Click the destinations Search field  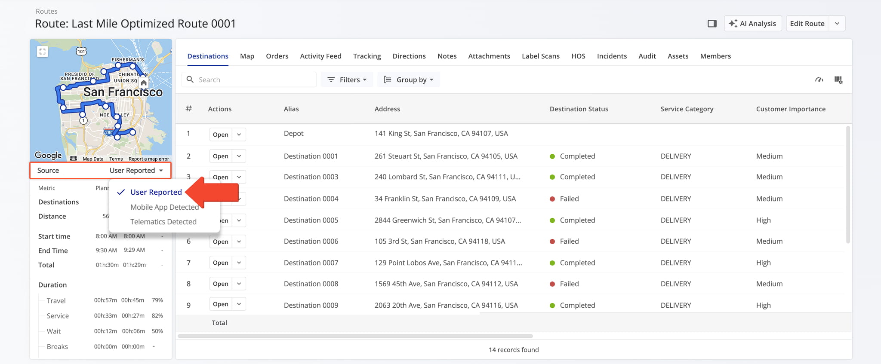point(249,80)
